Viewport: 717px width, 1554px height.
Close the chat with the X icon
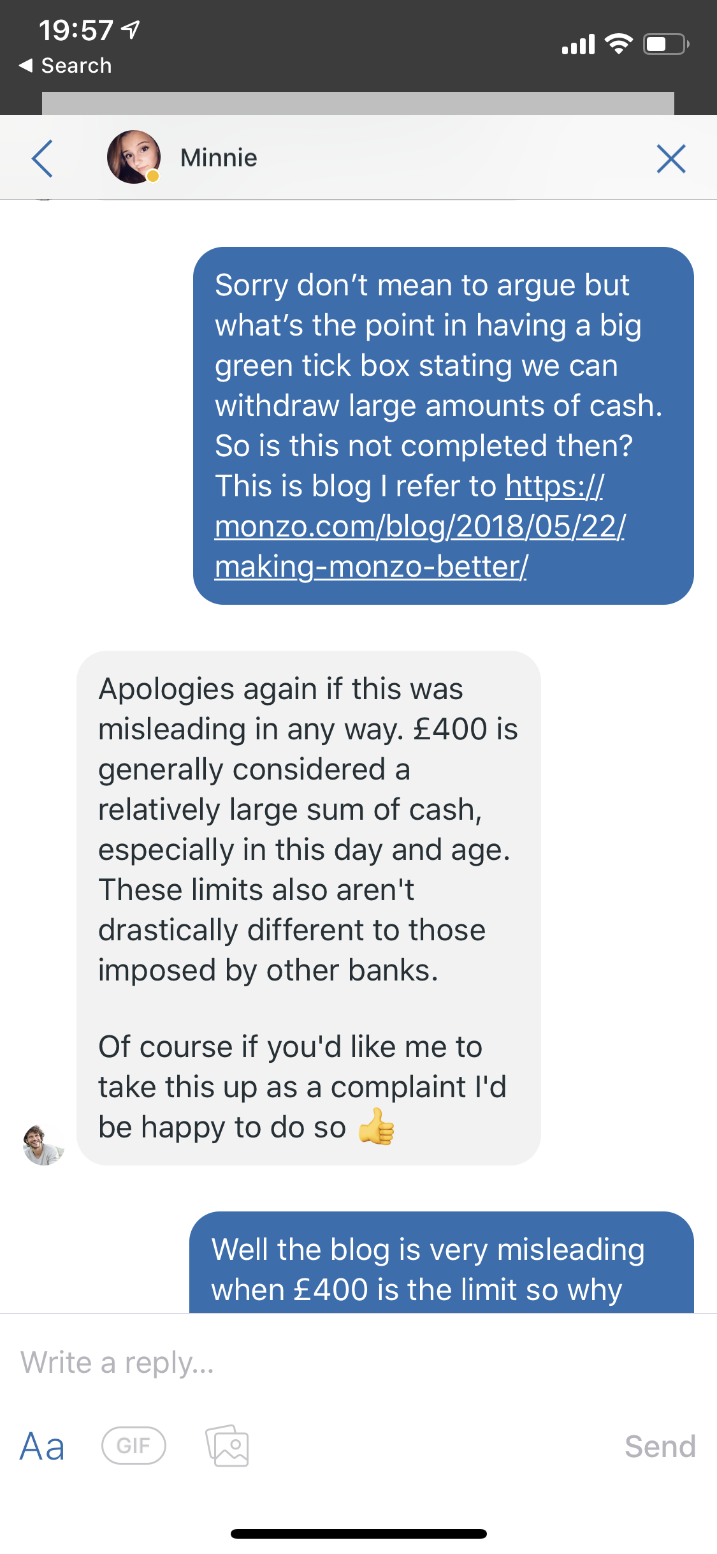point(670,159)
